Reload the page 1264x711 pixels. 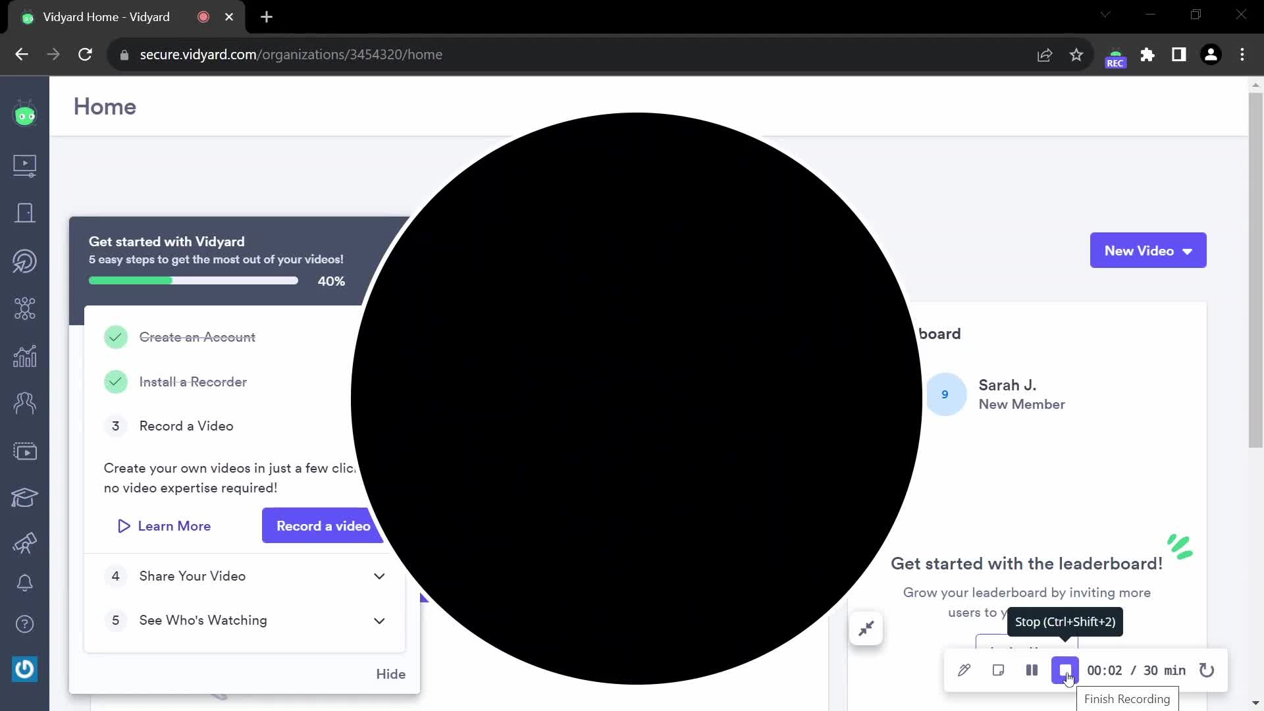(85, 55)
